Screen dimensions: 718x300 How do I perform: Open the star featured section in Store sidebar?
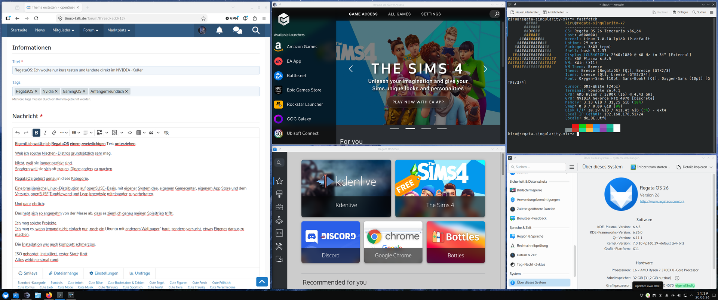[x=279, y=181]
